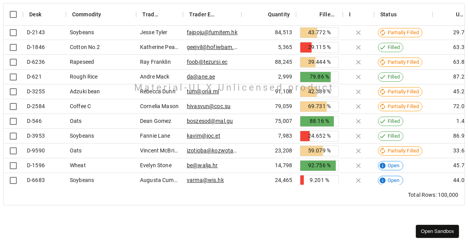Toggle the select-all checkbox in header
Screen dimensions: 468x245
click(x=13, y=14)
